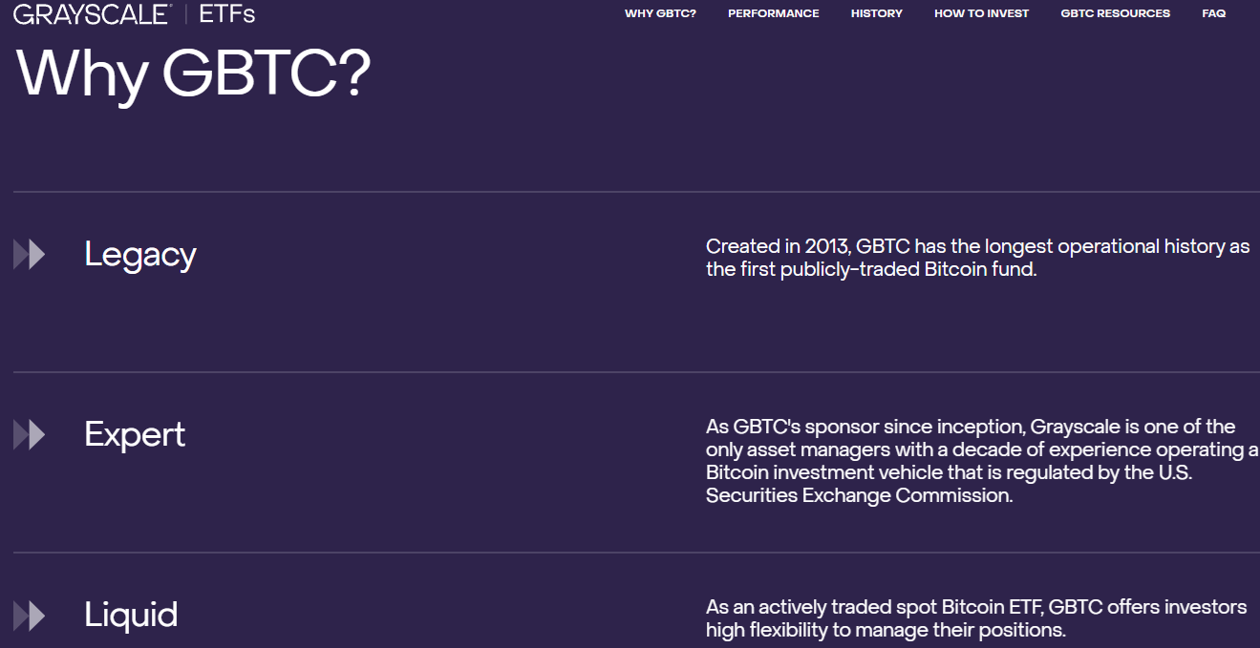Open the PERFORMANCE navigation item
The width and height of the screenshot is (1260, 648).
773,13
